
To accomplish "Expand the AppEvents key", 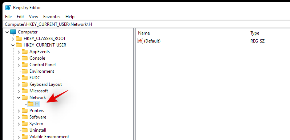I will pyautogui.click(x=19, y=52).
